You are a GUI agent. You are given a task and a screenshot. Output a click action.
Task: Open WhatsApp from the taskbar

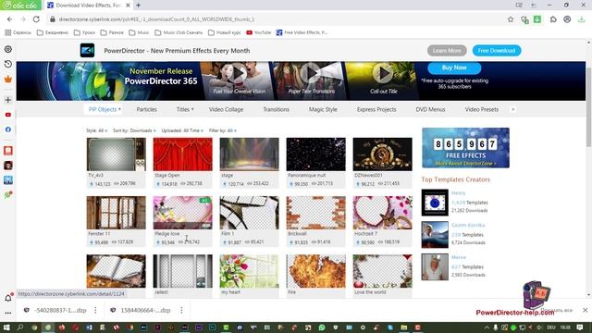point(322,327)
